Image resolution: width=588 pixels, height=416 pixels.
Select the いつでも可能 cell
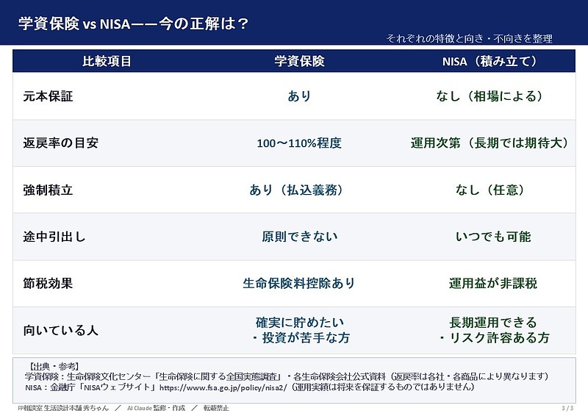(x=493, y=237)
